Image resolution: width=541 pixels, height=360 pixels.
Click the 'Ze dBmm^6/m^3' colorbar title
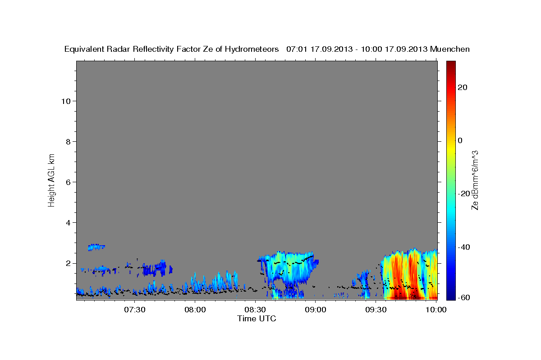point(475,180)
